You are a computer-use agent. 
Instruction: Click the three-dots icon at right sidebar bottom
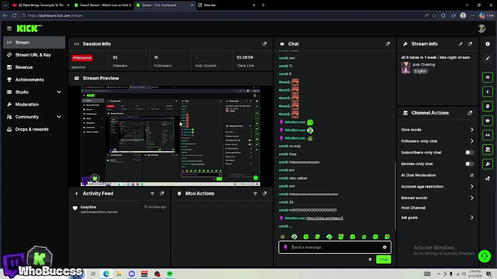pos(488,179)
